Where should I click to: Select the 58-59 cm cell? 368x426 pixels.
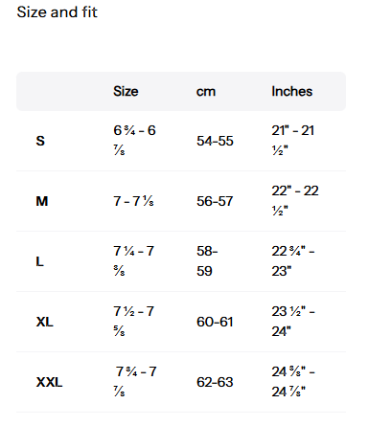[x=207, y=261]
